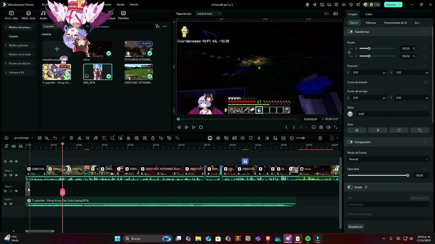Open the filter icon in media panel
Image resolution: width=435 pixels, height=244 pixels.
tap(157, 26)
